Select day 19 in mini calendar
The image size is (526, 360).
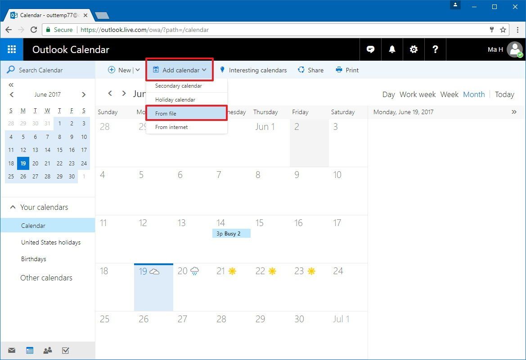pos(23,163)
